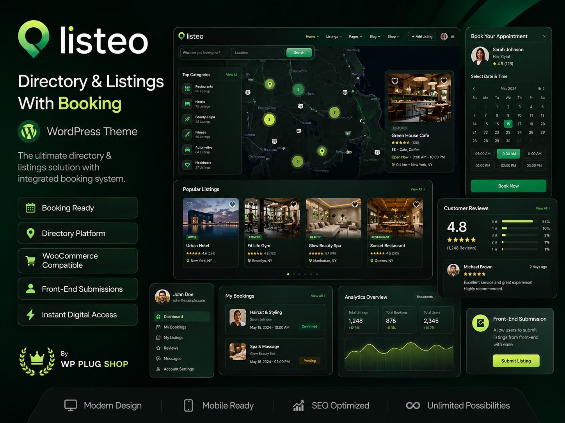Open the Haircut & Styling booking entry
The width and height of the screenshot is (565, 423).
(x=275, y=319)
